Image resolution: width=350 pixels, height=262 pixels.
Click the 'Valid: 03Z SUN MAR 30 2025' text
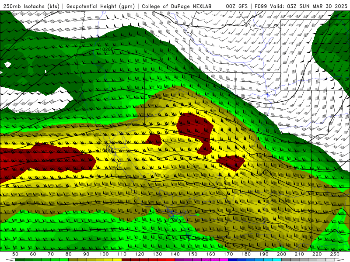point(308,7)
